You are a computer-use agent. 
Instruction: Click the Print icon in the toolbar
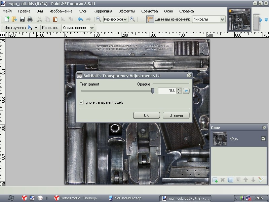30,19
